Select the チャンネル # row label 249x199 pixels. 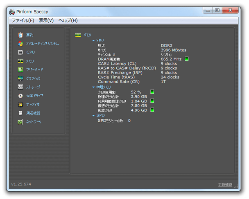(x=106, y=55)
